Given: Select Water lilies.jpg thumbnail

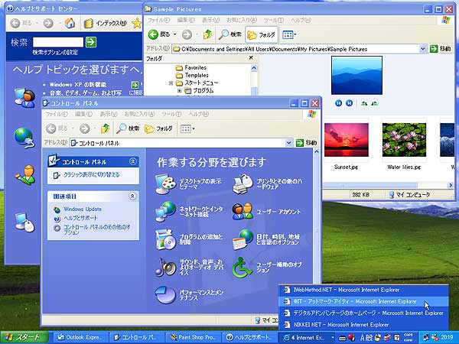Looking at the screenshot, I should [x=404, y=140].
